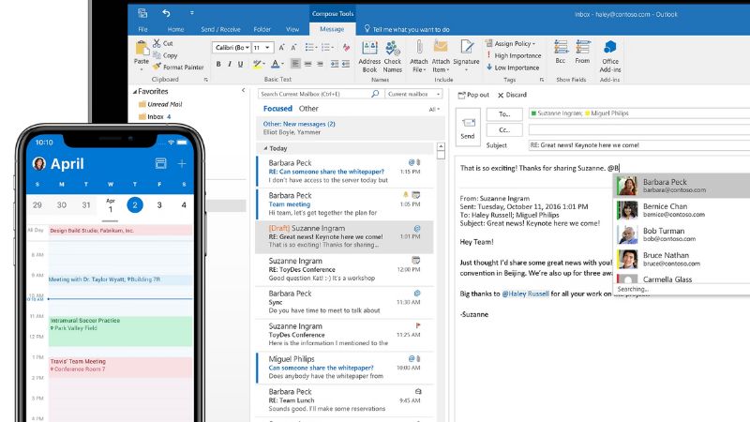Screen dimensions: 750x422
Task: Tap day 3 on the phone calendar
Action: (159, 204)
